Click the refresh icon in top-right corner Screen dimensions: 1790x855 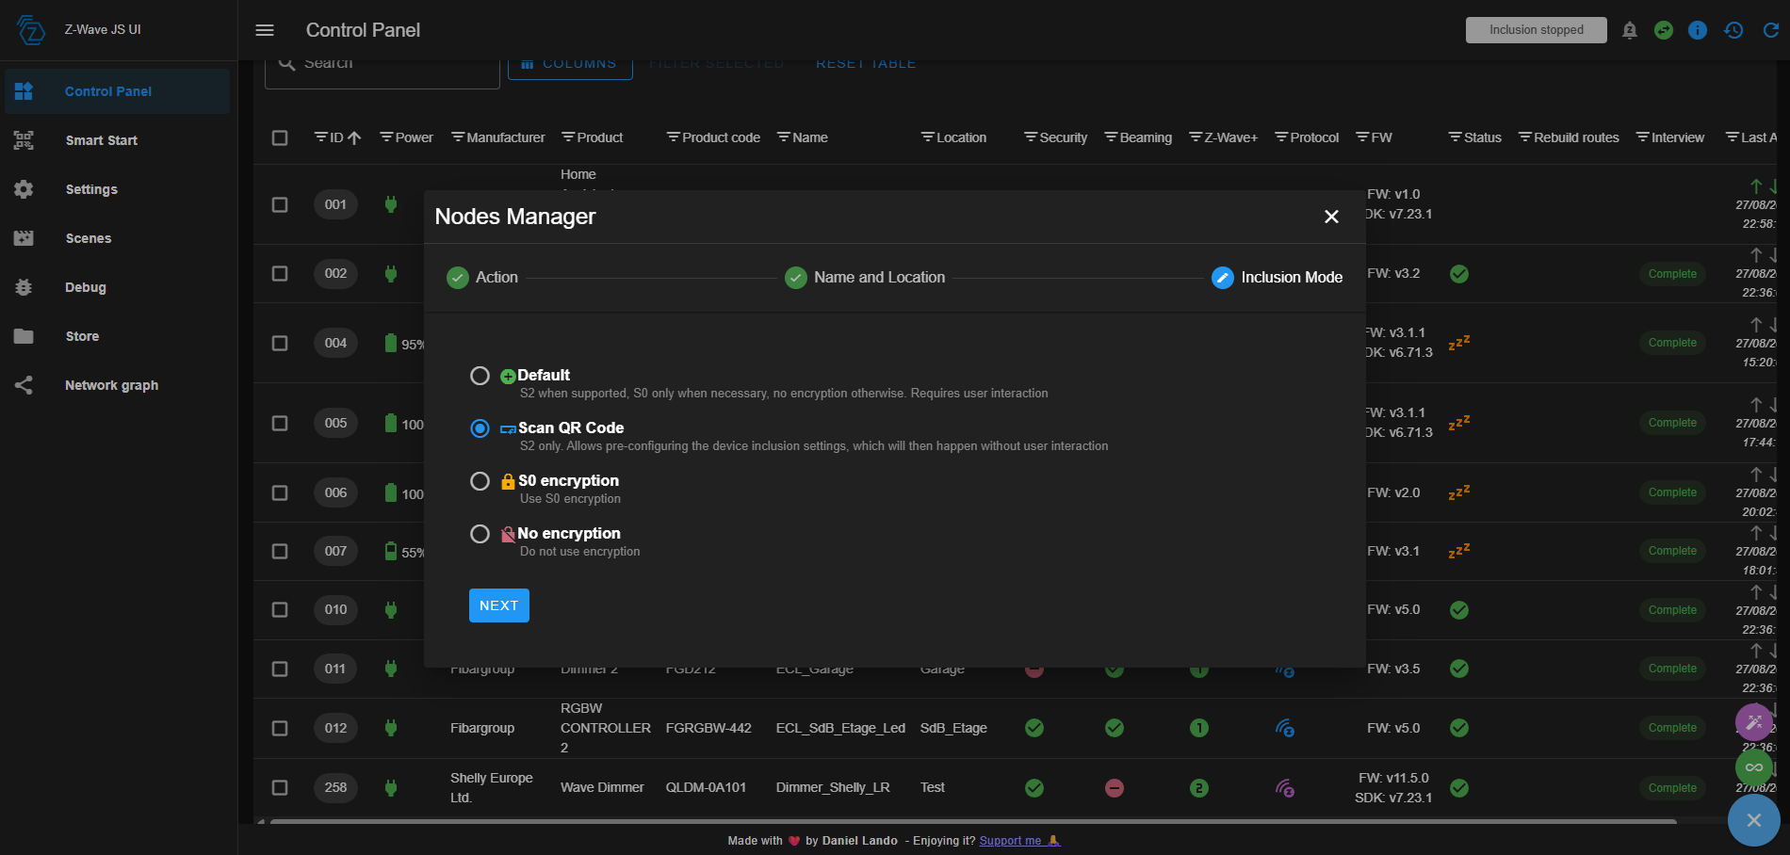point(1770,30)
